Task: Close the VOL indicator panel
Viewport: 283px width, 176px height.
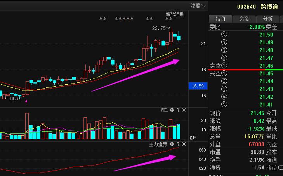Action: 184,110
